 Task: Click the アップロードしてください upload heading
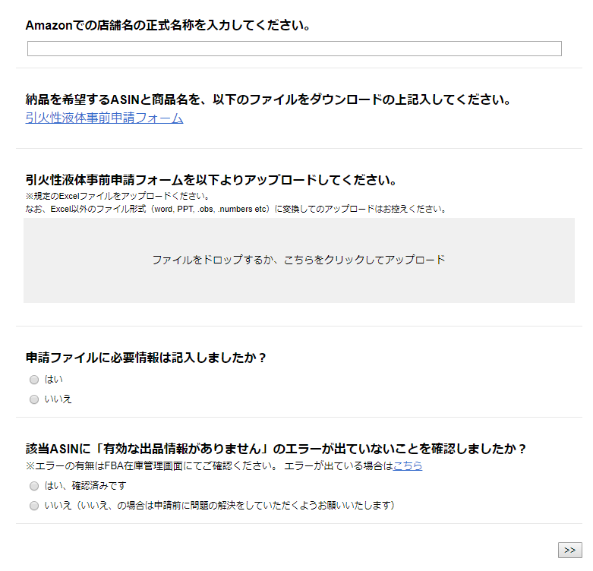click(212, 180)
